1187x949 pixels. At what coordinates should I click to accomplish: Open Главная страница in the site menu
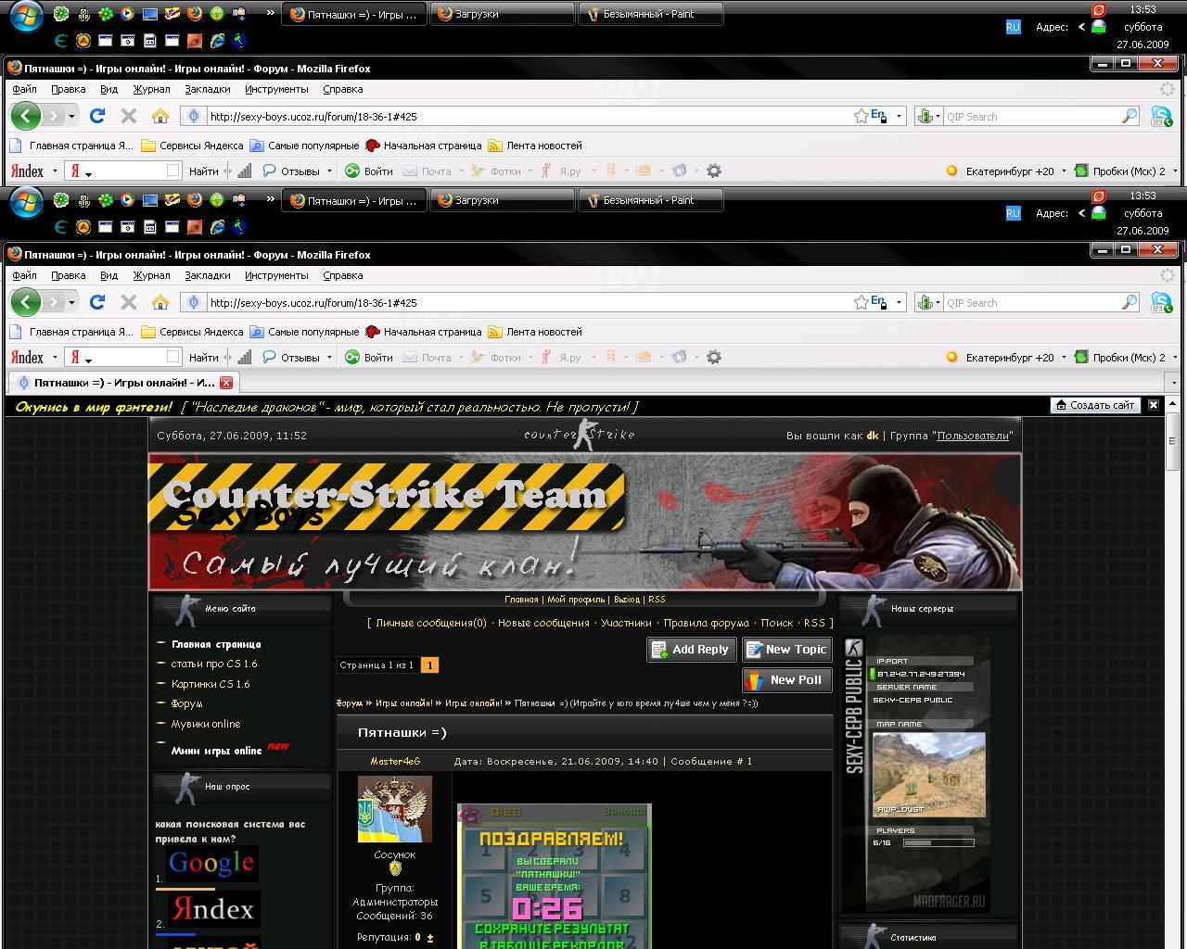pos(216,644)
